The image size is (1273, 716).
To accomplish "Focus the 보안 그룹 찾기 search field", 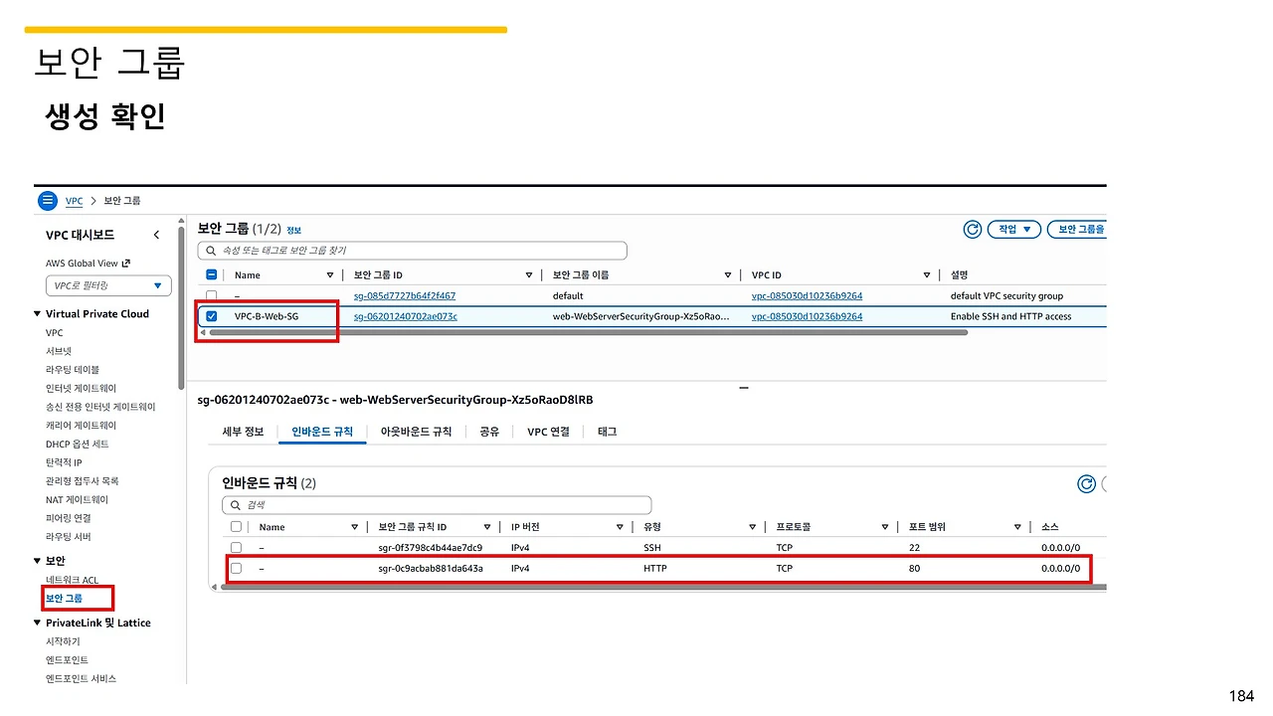I will click(412, 251).
